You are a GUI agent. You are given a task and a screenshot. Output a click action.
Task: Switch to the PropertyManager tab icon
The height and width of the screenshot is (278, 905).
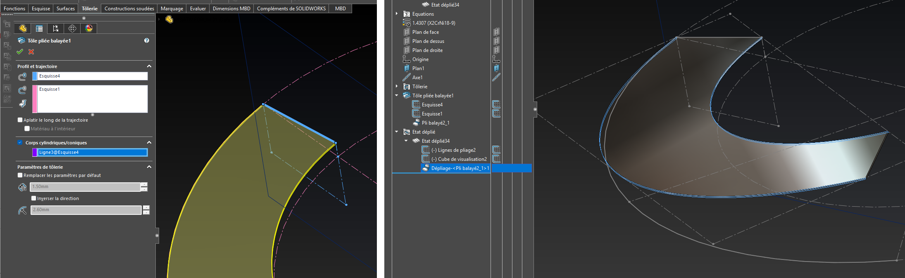[x=39, y=28]
